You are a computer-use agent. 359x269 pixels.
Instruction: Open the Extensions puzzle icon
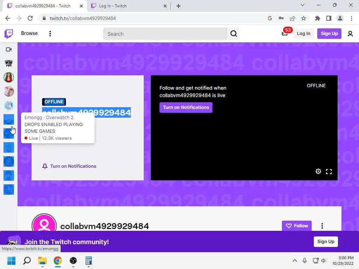[x=318, y=18]
